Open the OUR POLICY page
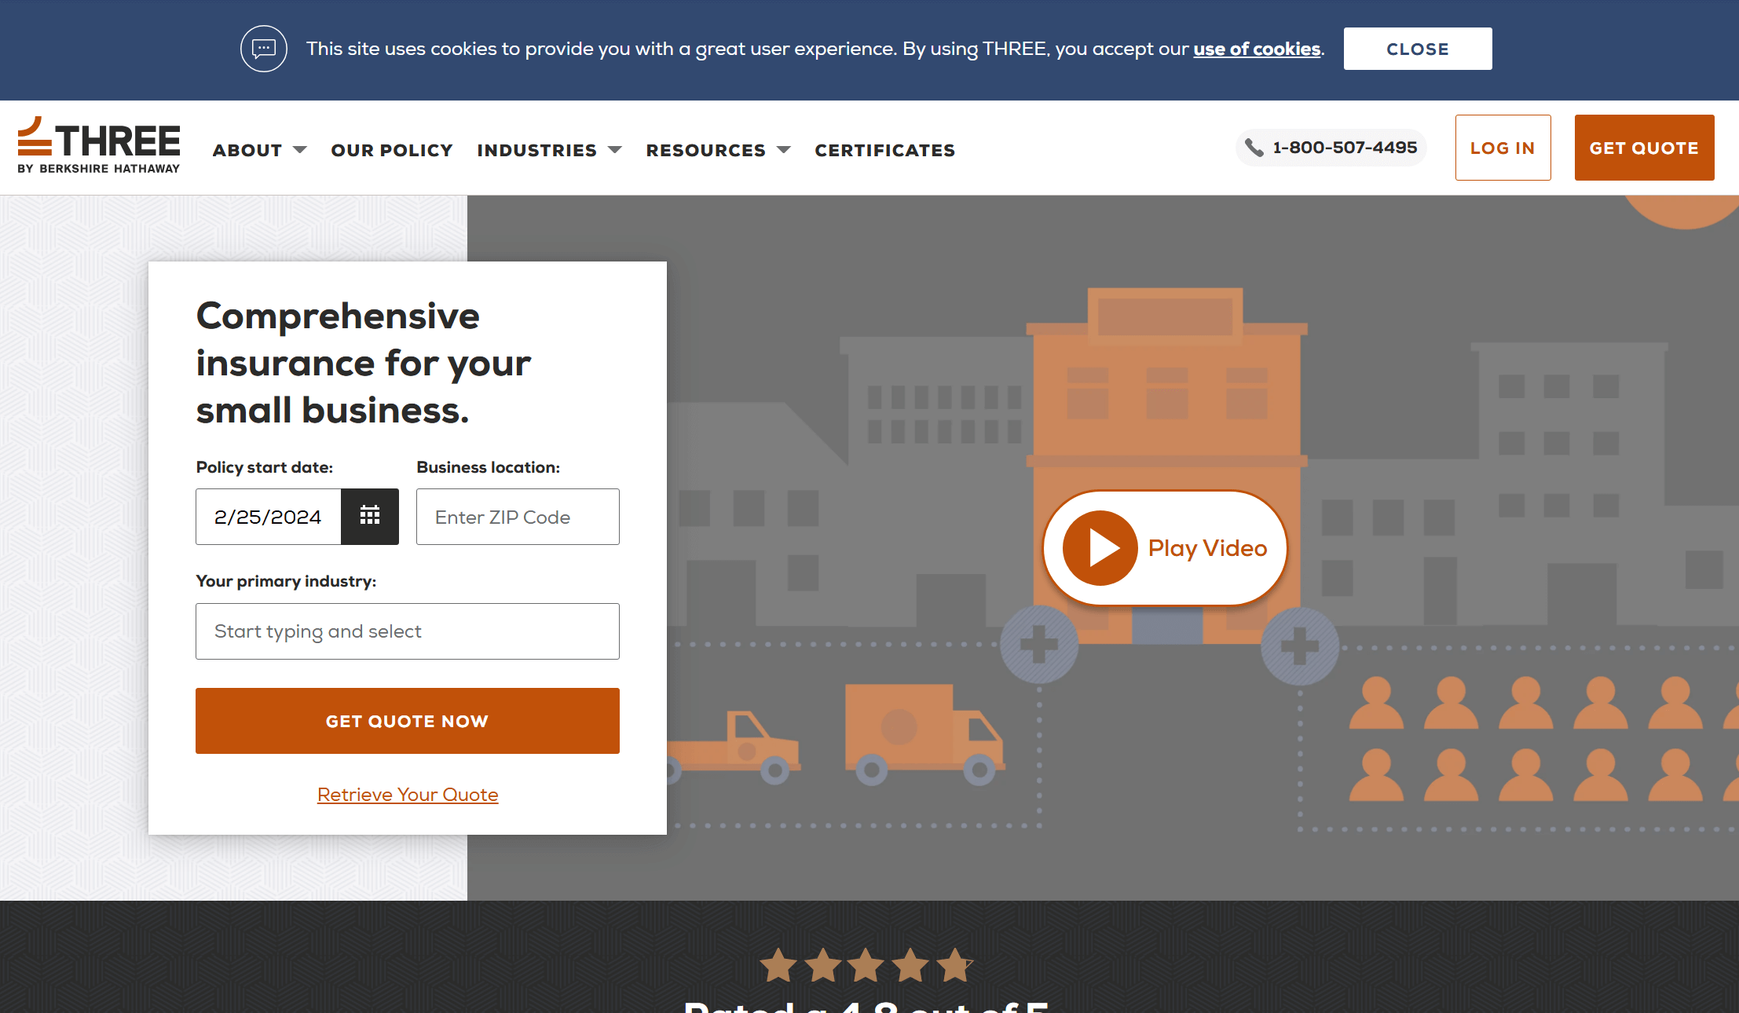 (392, 149)
